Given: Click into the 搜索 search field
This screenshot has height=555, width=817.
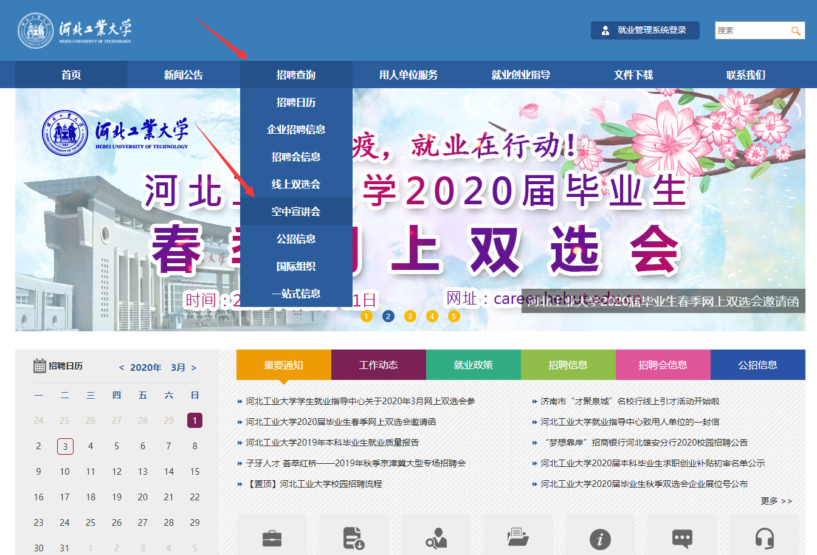Looking at the screenshot, I should coord(751,30).
